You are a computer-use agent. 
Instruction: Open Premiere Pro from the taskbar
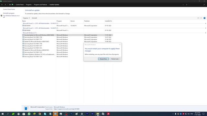[x=87, y=114]
